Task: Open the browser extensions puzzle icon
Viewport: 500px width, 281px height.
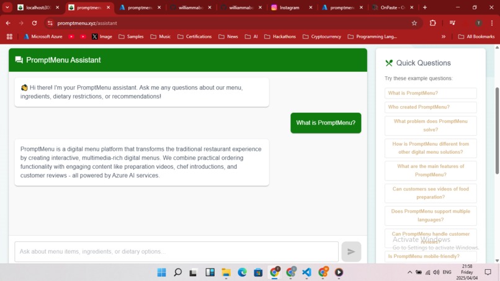Action: [433, 23]
